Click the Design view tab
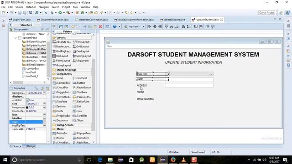Image resolution: width=292 pixels, height=164 pixels. tap(29, 146)
